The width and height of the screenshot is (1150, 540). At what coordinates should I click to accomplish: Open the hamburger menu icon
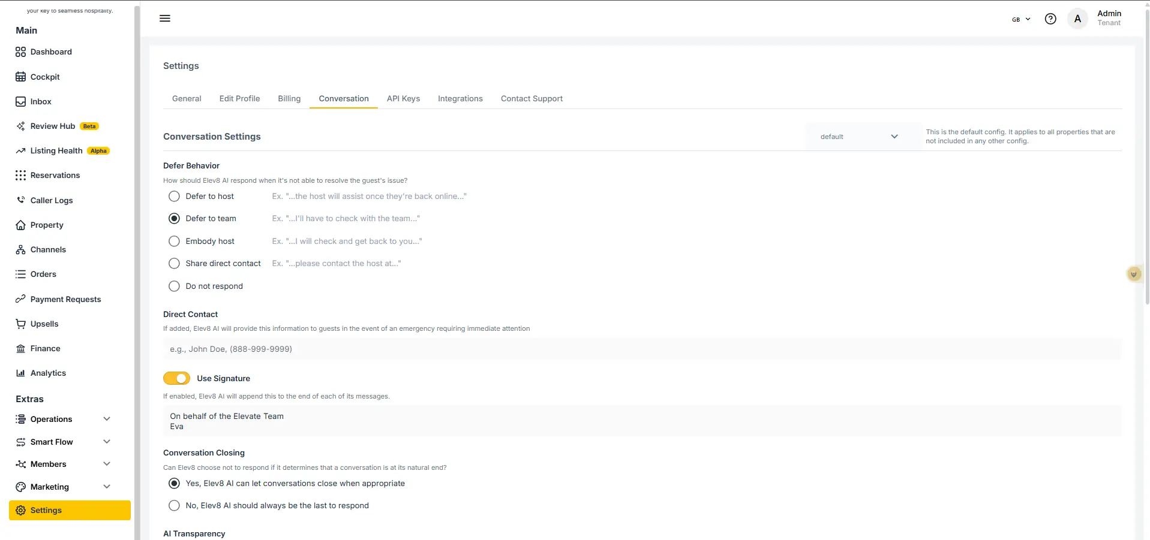[x=165, y=19]
